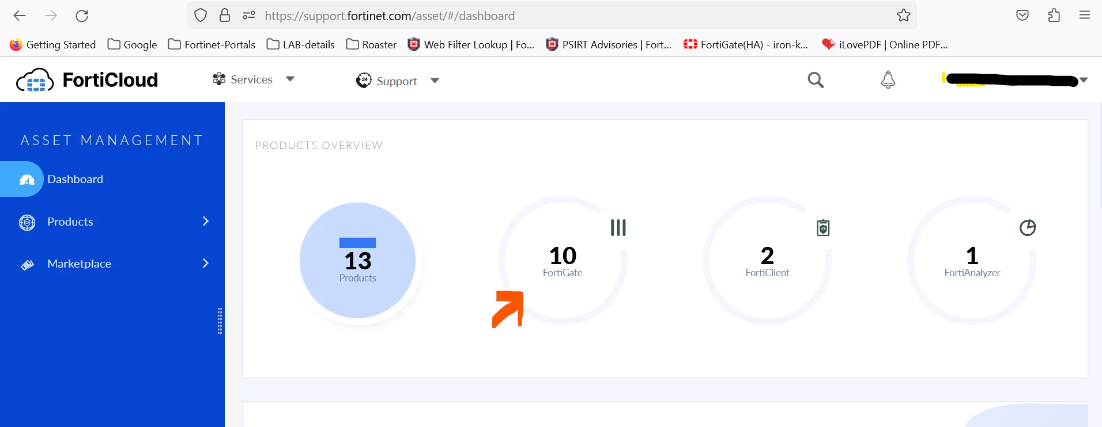Expand the Support dropdown arrow
The width and height of the screenshot is (1102, 427).
point(435,81)
